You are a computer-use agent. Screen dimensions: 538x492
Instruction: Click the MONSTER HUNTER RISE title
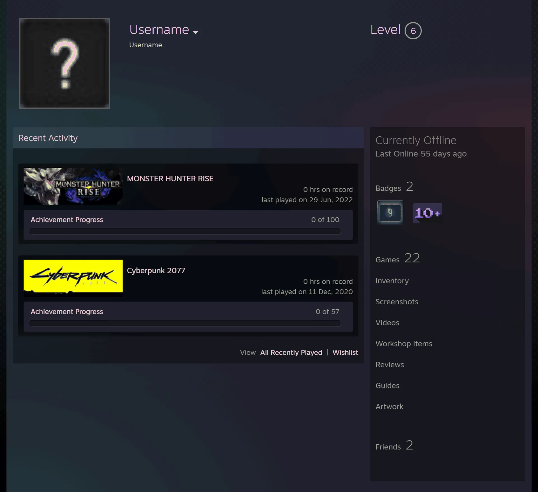[x=170, y=179]
